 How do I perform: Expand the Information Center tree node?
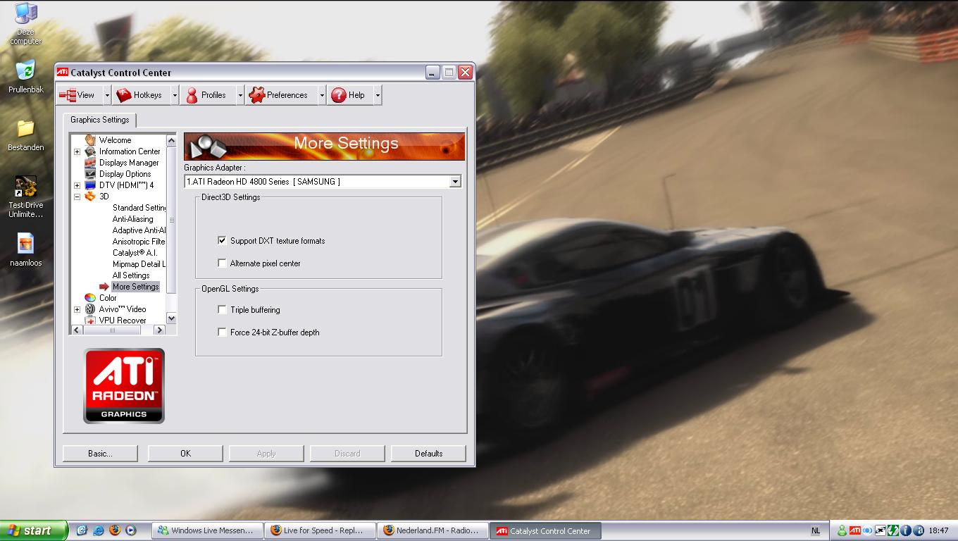[77, 151]
